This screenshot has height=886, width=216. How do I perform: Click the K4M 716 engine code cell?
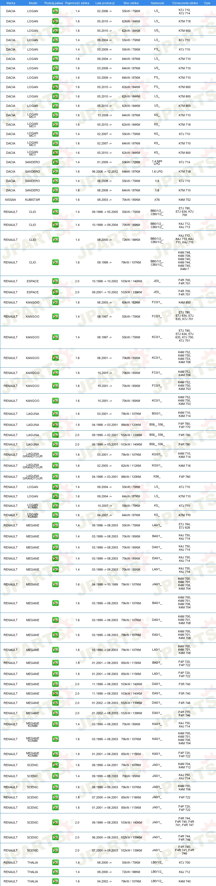(x=184, y=466)
